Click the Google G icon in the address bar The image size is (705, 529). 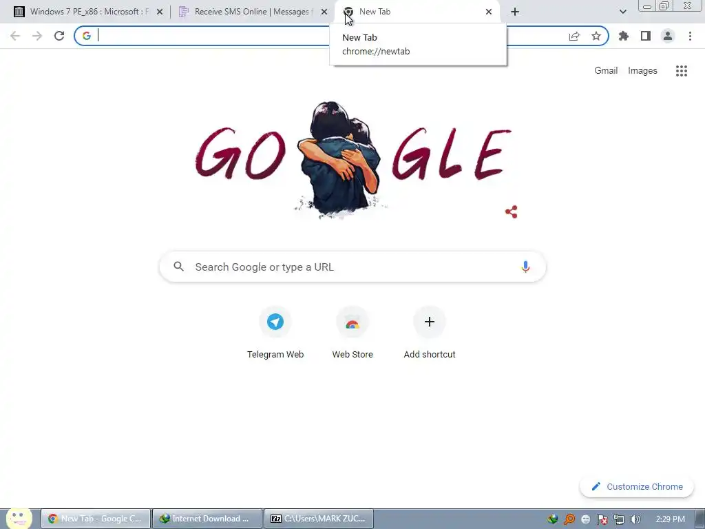86,36
